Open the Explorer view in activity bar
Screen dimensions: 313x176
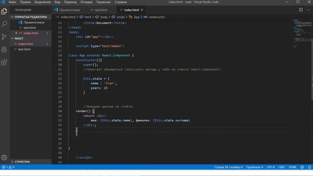(x=4, y=11)
